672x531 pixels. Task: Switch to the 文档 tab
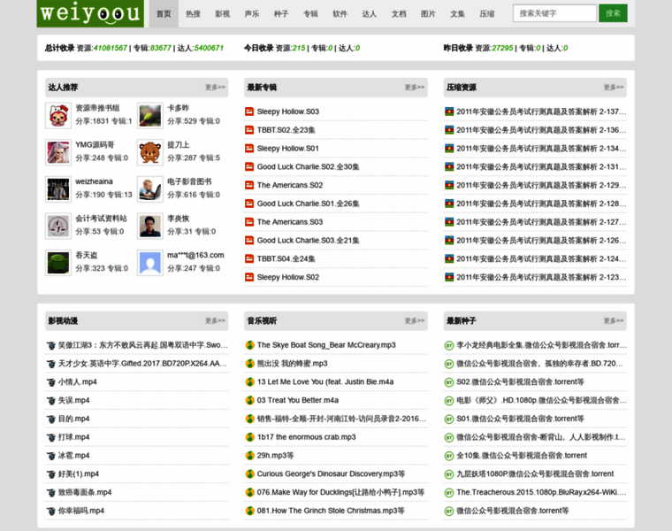click(x=399, y=14)
